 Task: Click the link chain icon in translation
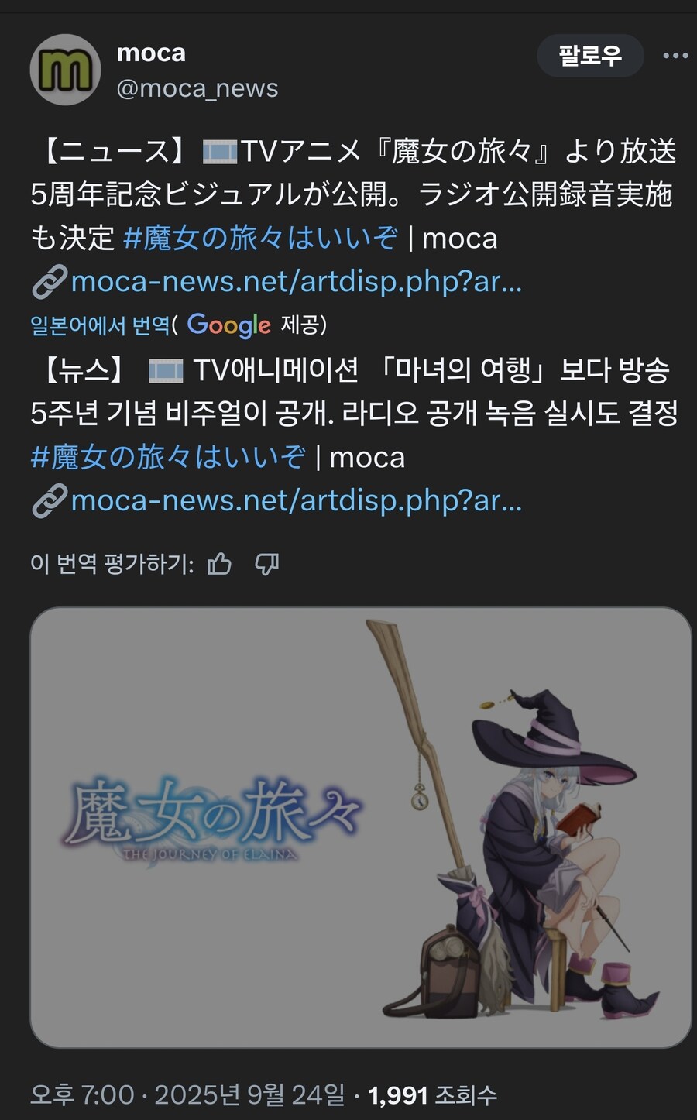tap(50, 501)
